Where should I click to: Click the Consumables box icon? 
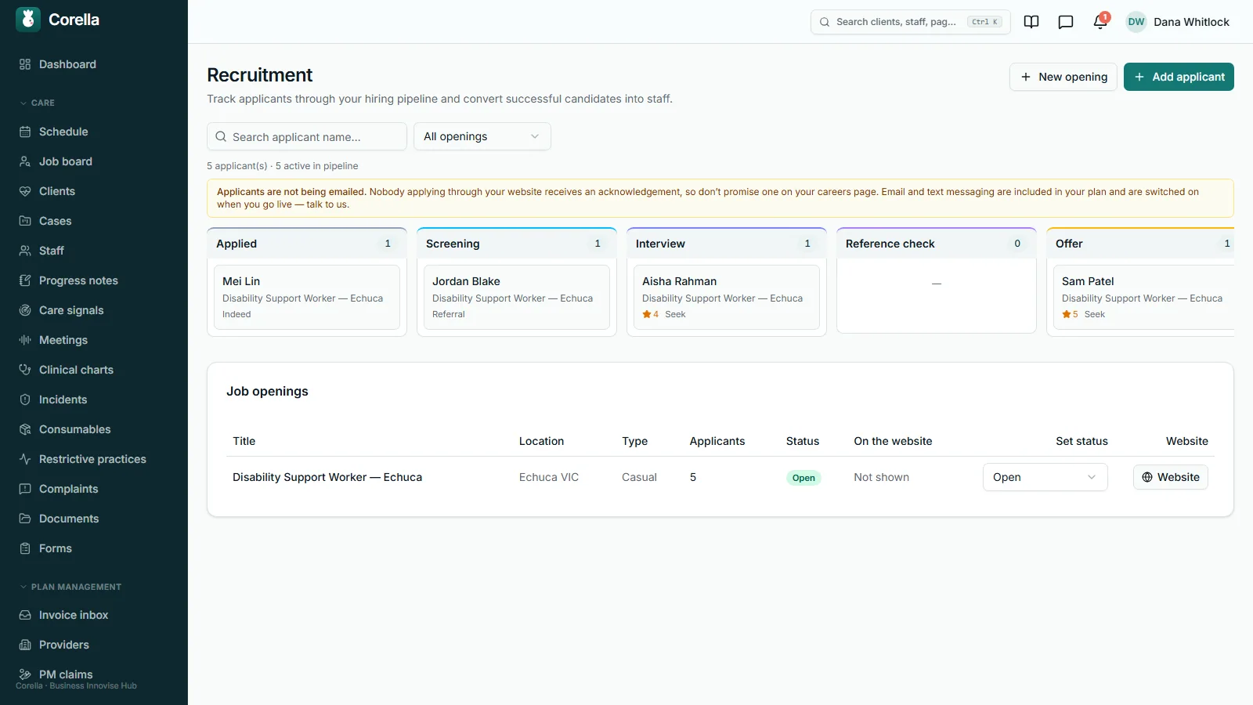25,429
